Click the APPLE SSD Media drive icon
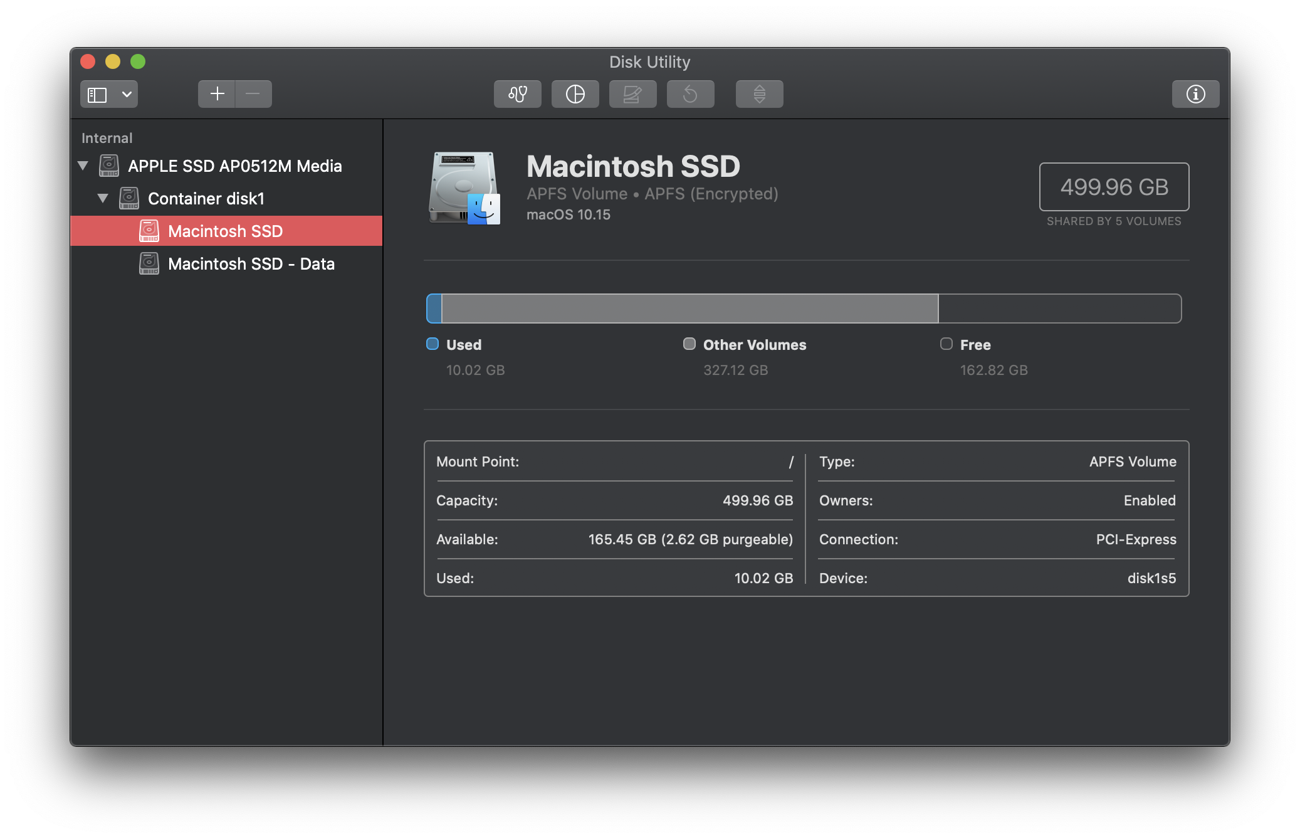This screenshot has height=839, width=1300. click(108, 166)
